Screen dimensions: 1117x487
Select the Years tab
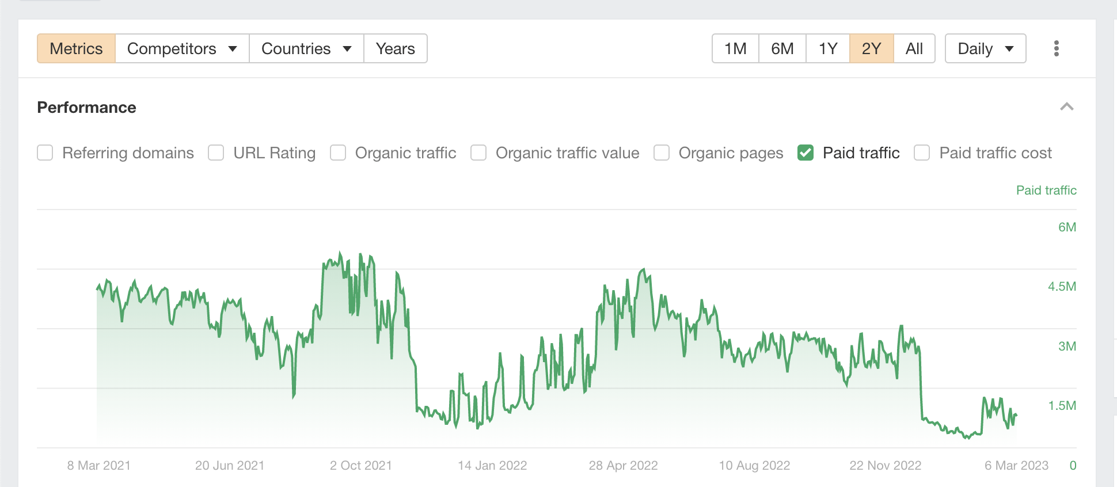point(395,49)
